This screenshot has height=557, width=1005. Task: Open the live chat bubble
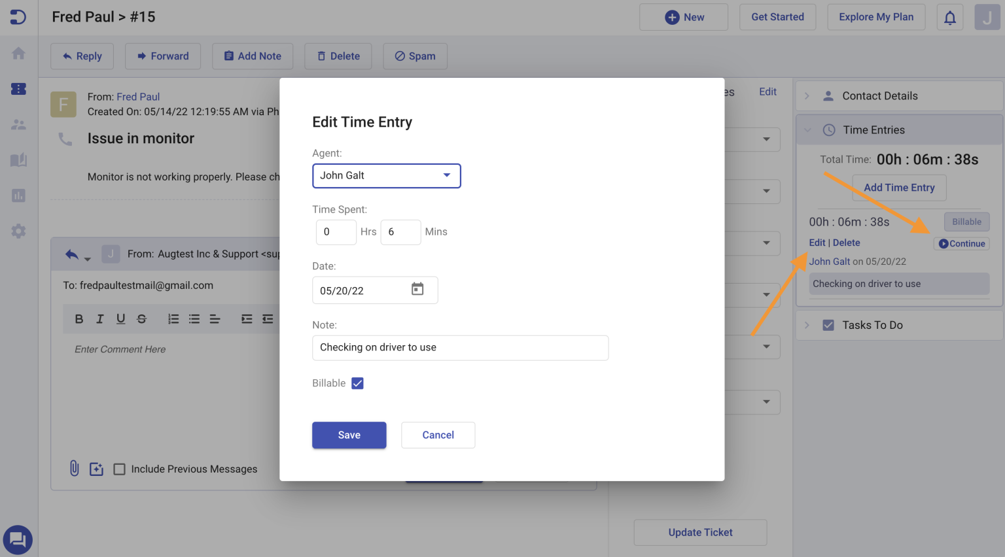tap(18, 539)
